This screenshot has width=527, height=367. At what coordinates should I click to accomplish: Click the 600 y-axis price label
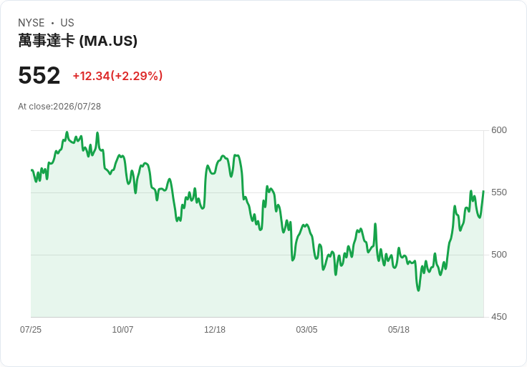click(499, 130)
